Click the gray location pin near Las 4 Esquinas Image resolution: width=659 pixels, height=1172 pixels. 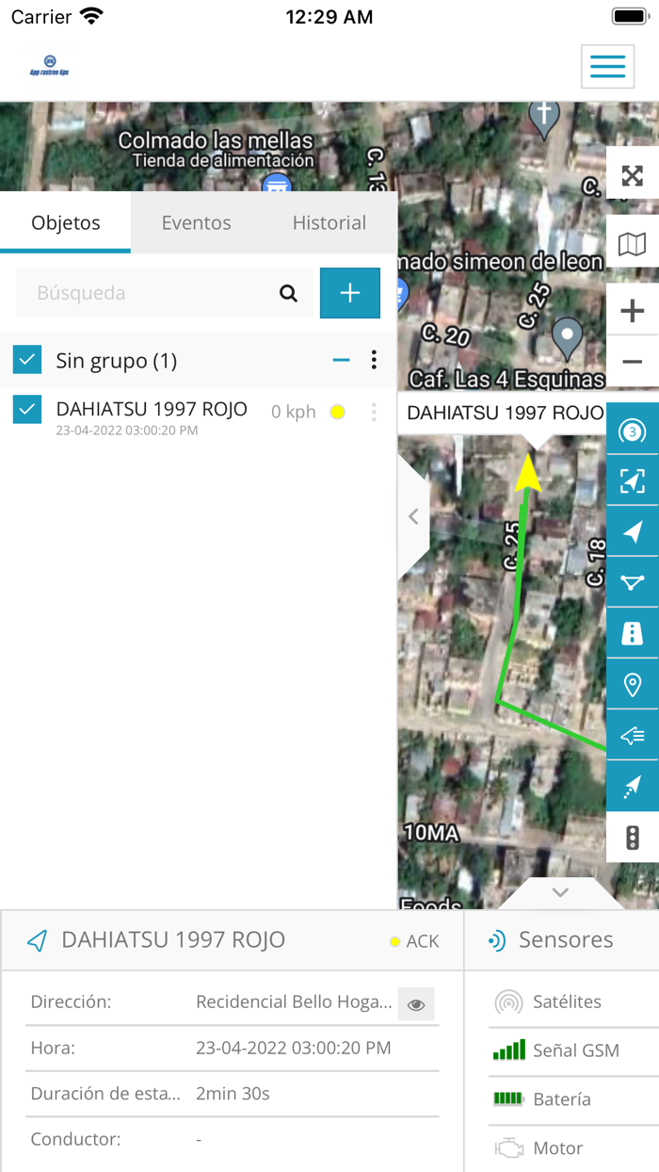[567, 339]
